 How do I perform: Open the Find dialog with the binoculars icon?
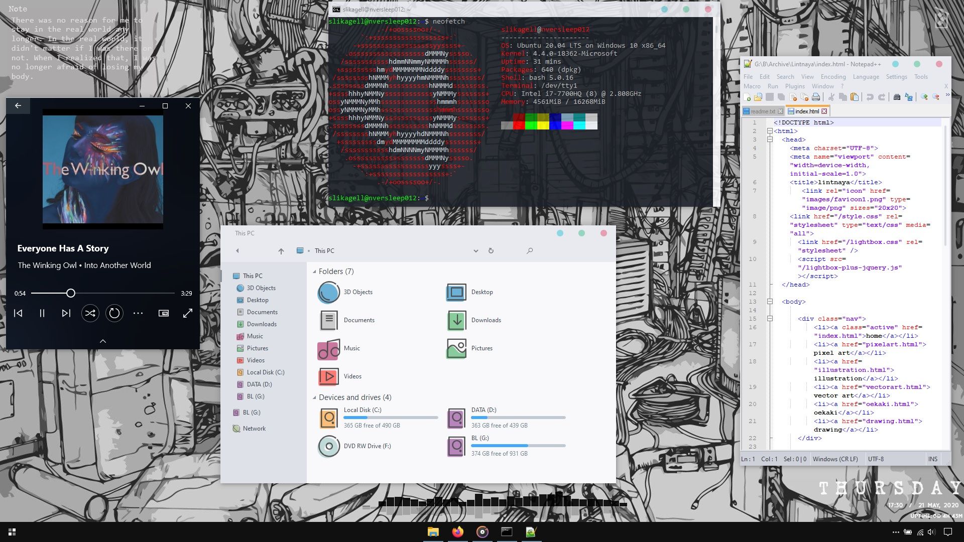coord(898,97)
